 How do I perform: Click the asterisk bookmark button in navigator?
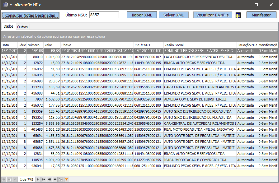[x=55, y=179]
